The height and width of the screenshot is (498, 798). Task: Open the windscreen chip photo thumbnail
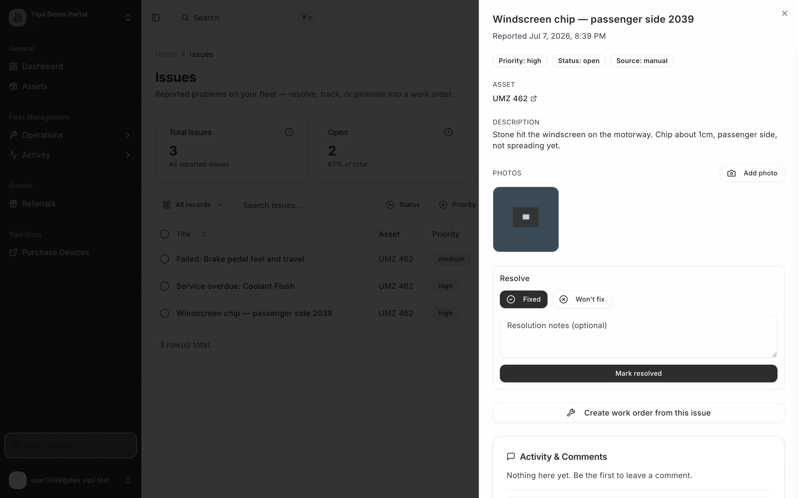(x=526, y=219)
